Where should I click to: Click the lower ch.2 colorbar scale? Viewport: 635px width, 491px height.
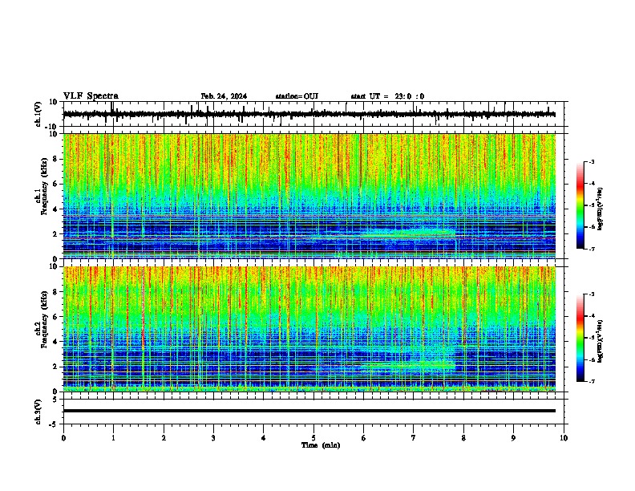[x=580, y=338]
